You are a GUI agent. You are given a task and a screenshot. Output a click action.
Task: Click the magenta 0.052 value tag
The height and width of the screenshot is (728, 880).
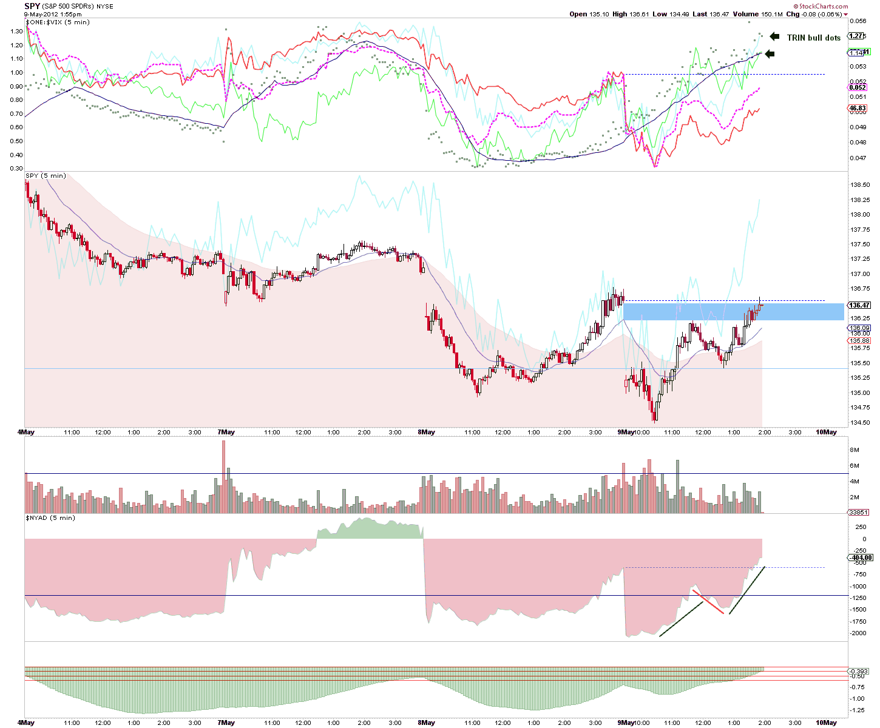coord(858,87)
